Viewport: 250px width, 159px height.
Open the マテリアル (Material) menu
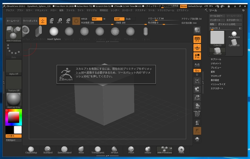[x=92, y=10]
